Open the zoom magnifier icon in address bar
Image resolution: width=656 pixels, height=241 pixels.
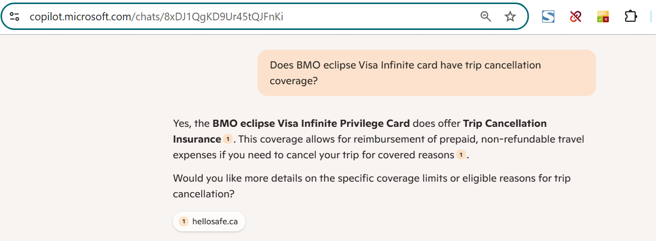pyautogui.click(x=486, y=17)
